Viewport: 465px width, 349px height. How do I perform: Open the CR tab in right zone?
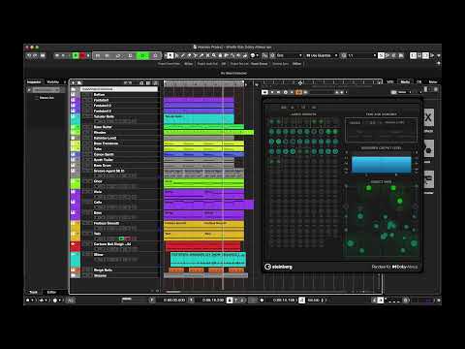pos(418,82)
